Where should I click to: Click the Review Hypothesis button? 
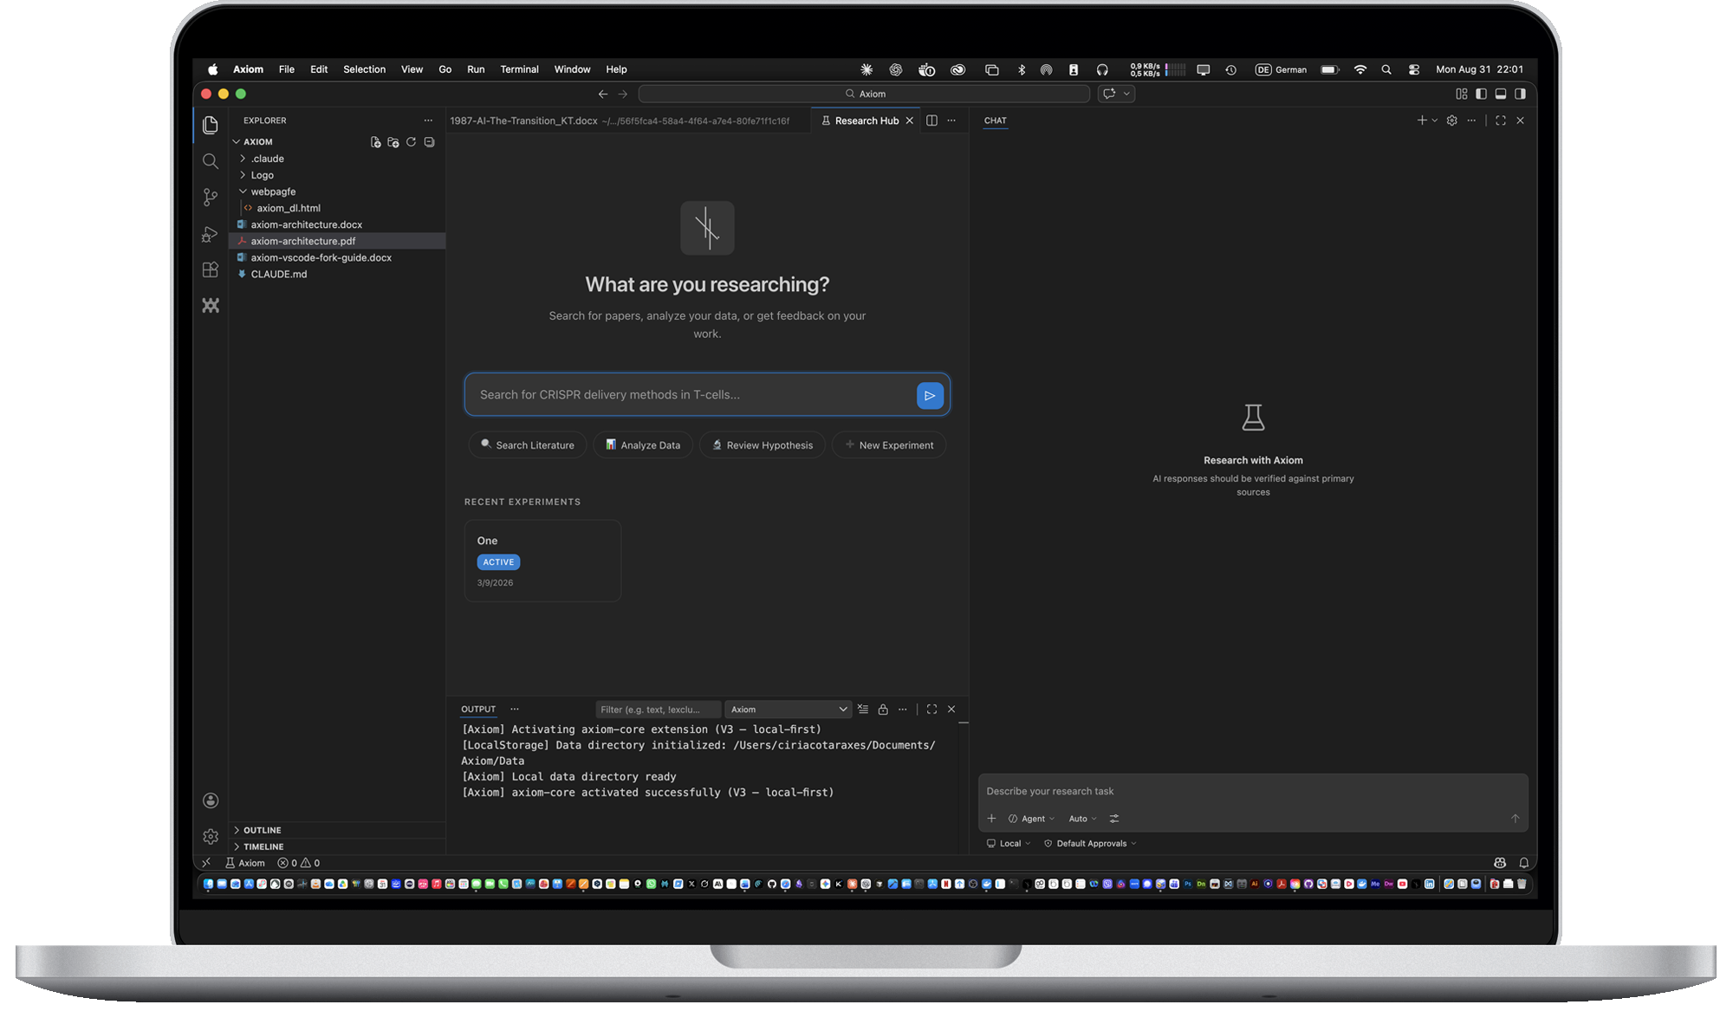[763, 445]
